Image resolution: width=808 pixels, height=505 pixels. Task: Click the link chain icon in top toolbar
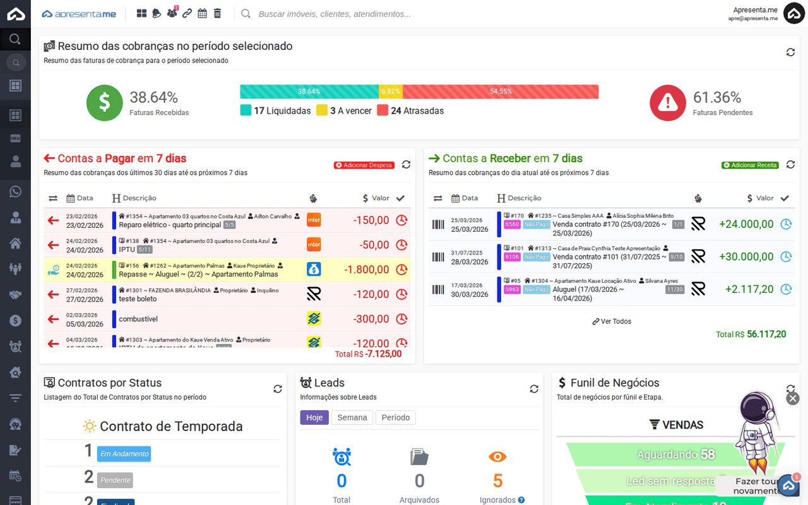187,13
